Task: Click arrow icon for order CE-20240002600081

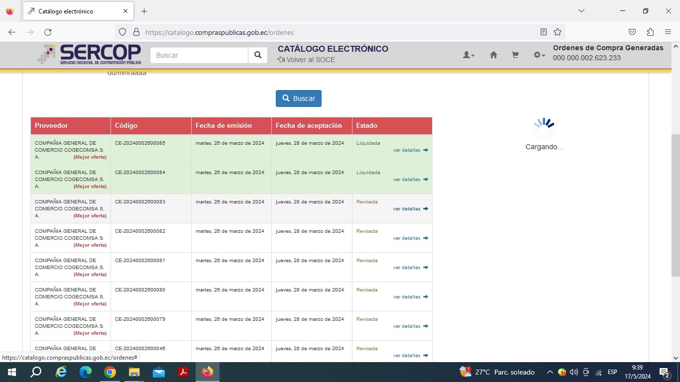Action: click(x=426, y=268)
